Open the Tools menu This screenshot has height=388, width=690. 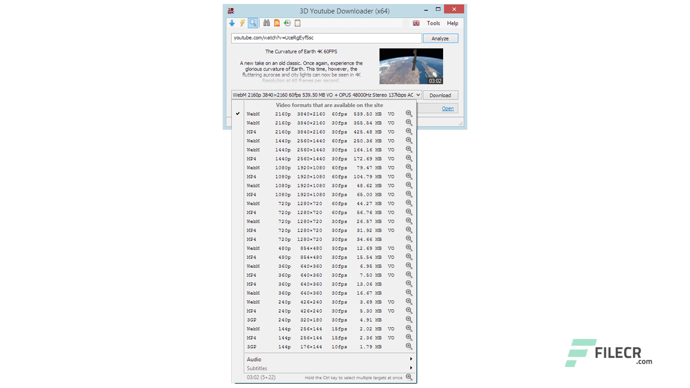[x=433, y=23]
